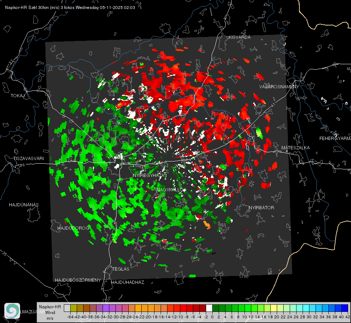The height and width of the screenshot is (323, 351).
Task: Click the TOKAJ city label
Action: tap(18, 96)
